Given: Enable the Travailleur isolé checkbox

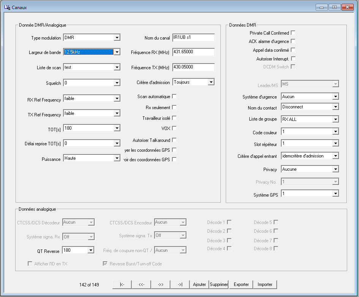Looking at the screenshot, I should coord(174,118).
